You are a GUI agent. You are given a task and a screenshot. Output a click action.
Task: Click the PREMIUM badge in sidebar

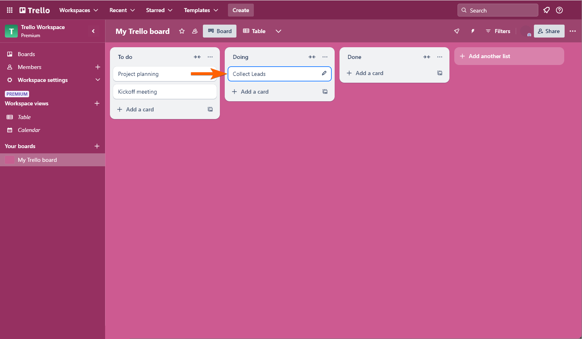17,94
